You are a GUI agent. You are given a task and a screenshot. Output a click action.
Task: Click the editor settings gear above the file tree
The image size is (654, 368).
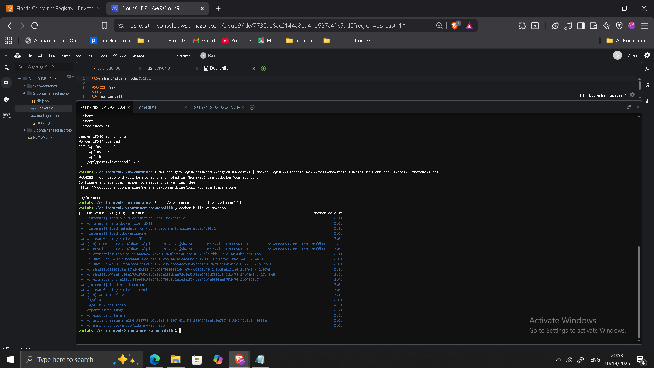(69, 77)
